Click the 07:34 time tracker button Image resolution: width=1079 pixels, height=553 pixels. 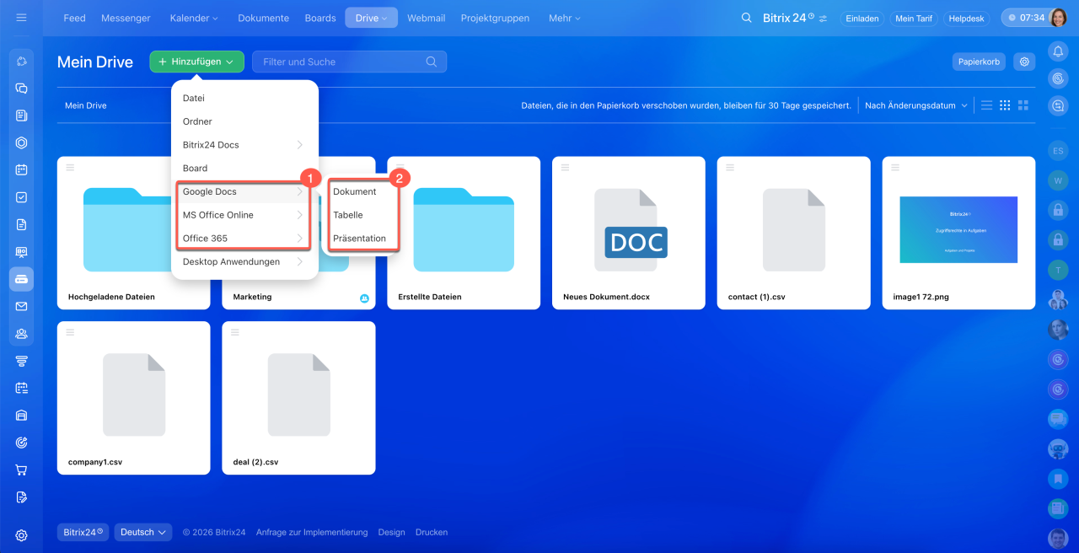pyautogui.click(x=1024, y=18)
